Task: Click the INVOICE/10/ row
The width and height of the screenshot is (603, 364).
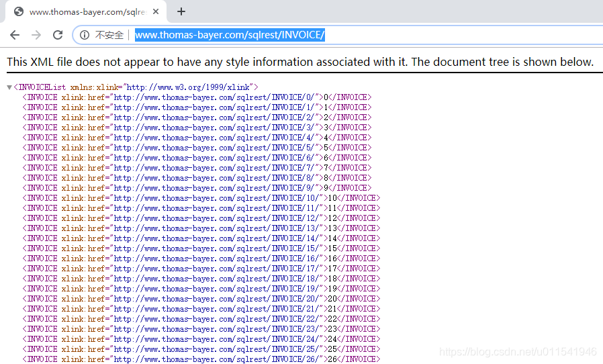Action: tap(201, 197)
